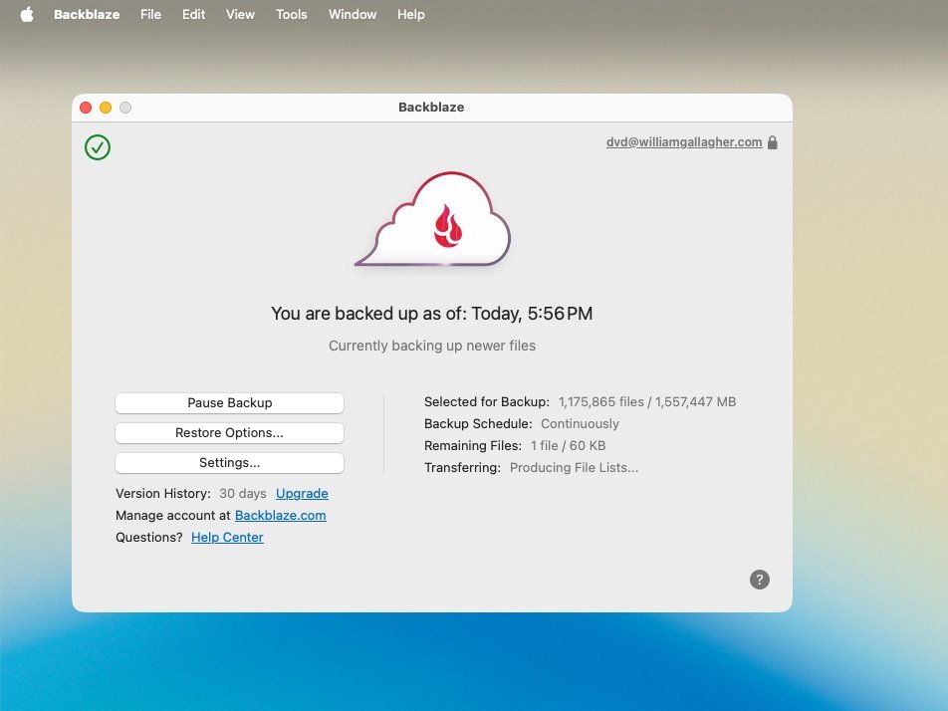
Task: Open the question mark help button
Action: click(x=760, y=580)
